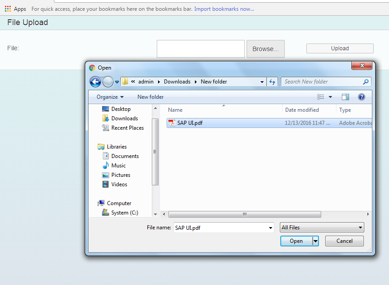This screenshot has width=389, height=285.
Task: Open the Help question mark icon
Action: (361, 97)
